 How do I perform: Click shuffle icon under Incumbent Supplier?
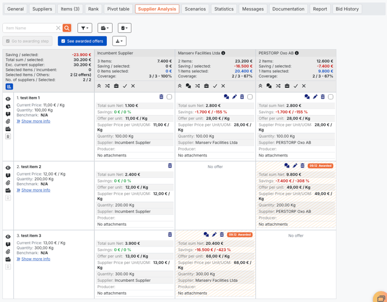(x=107, y=86)
